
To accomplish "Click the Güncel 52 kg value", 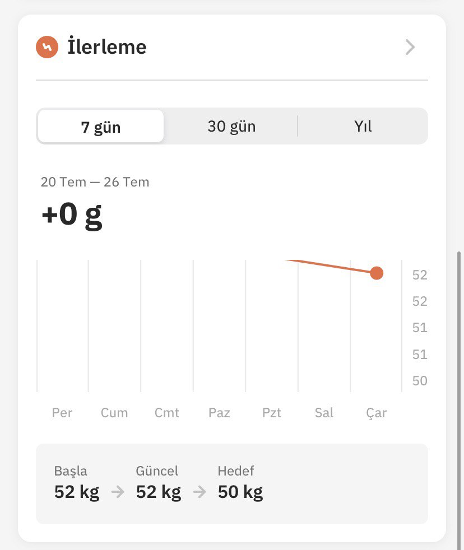I will 159,492.
